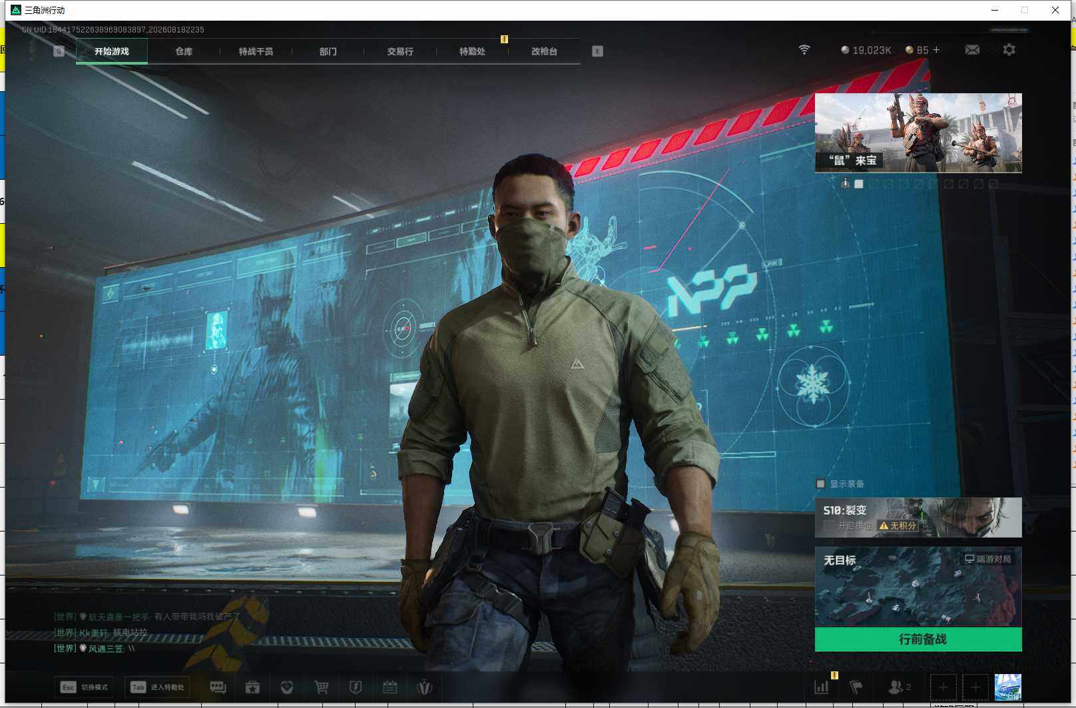Open the settings gear icon
Screen dimensions: 1076x708
pos(1009,50)
